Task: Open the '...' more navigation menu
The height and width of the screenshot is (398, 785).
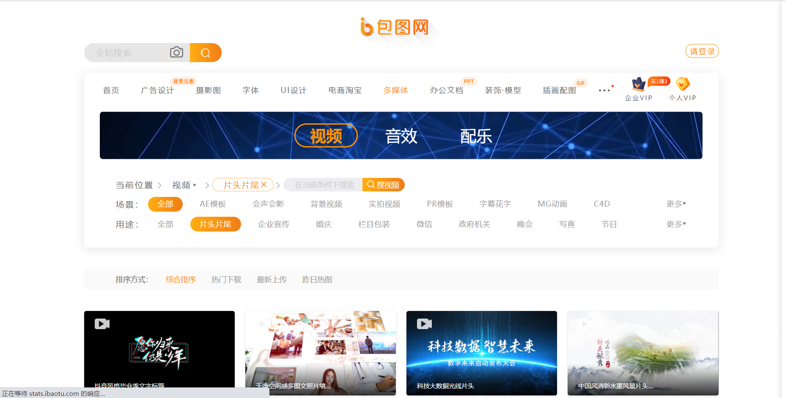Action: (x=604, y=90)
